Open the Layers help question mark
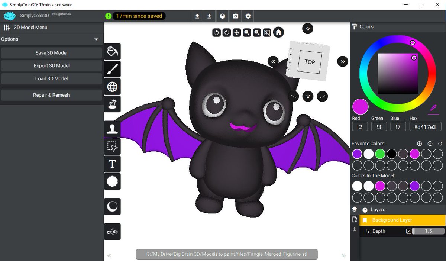 (x=365, y=210)
